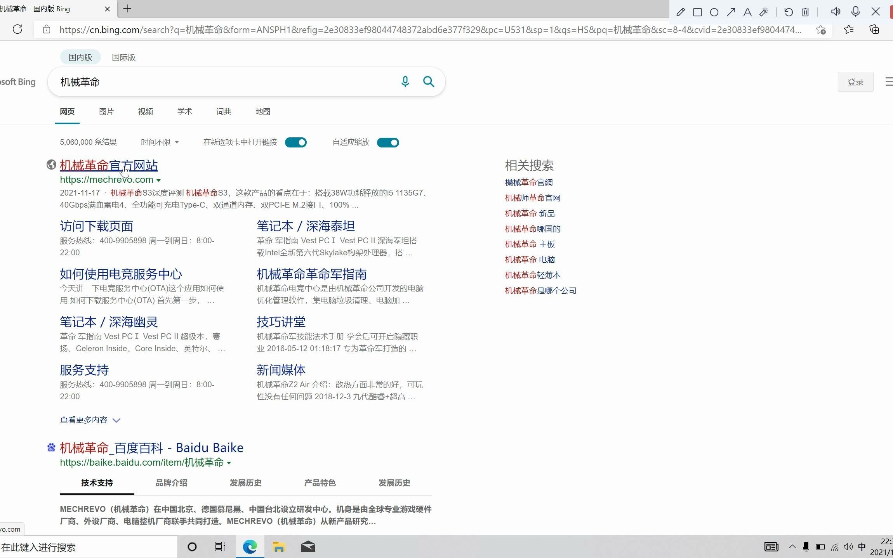Open Mail app from taskbar

(x=308, y=547)
